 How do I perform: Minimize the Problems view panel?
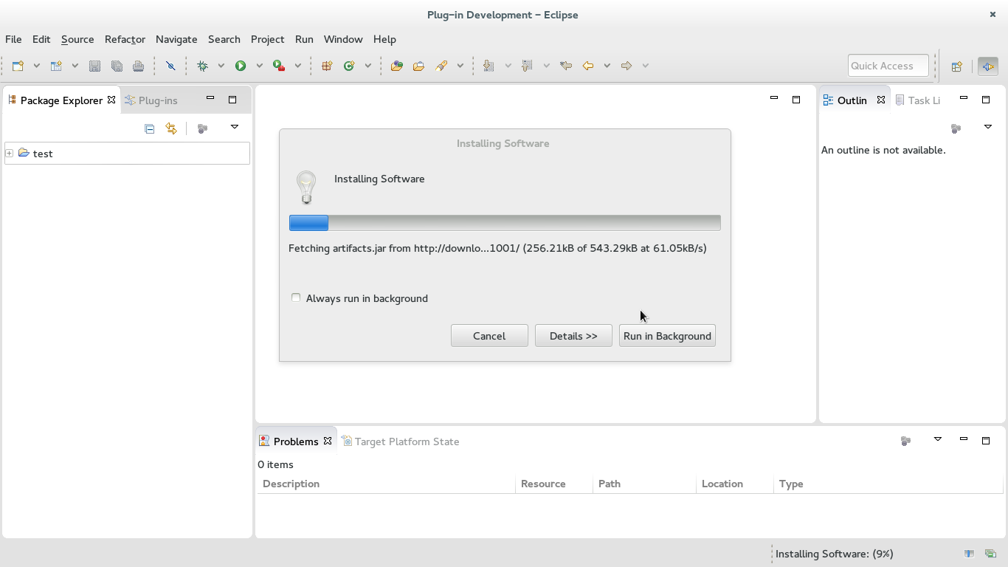(963, 439)
